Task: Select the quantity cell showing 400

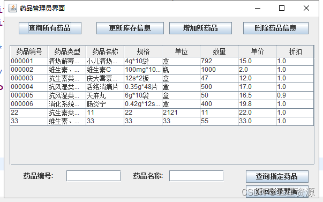Action: coord(219,104)
